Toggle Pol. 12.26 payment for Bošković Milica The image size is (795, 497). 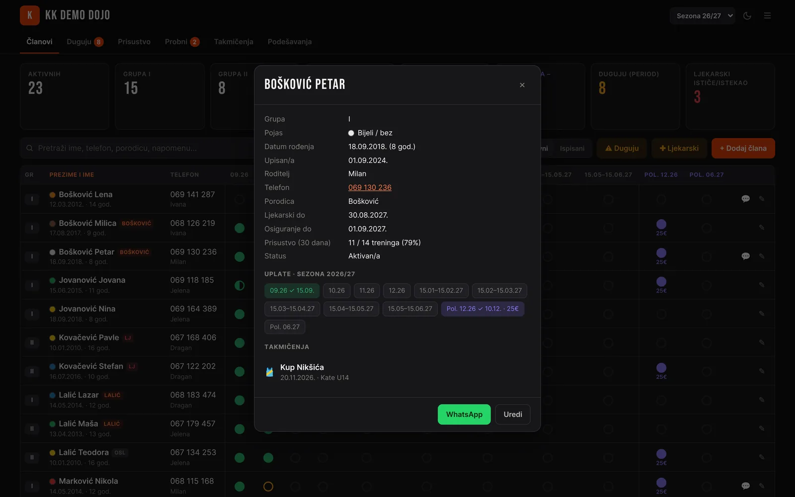pyautogui.click(x=661, y=224)
